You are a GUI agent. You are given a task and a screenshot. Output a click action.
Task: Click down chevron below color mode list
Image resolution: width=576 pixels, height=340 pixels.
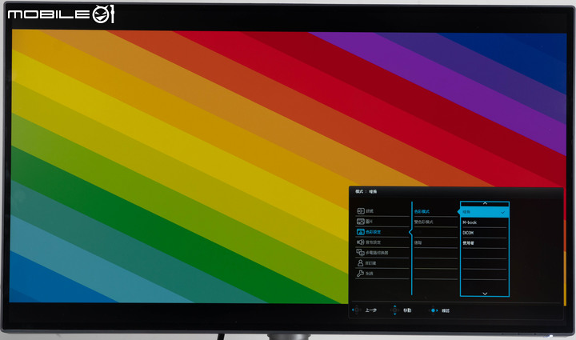tap(485, 294)
